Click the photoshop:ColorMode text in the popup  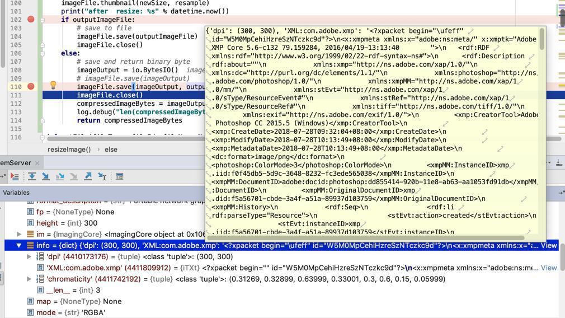click(301, 165)
